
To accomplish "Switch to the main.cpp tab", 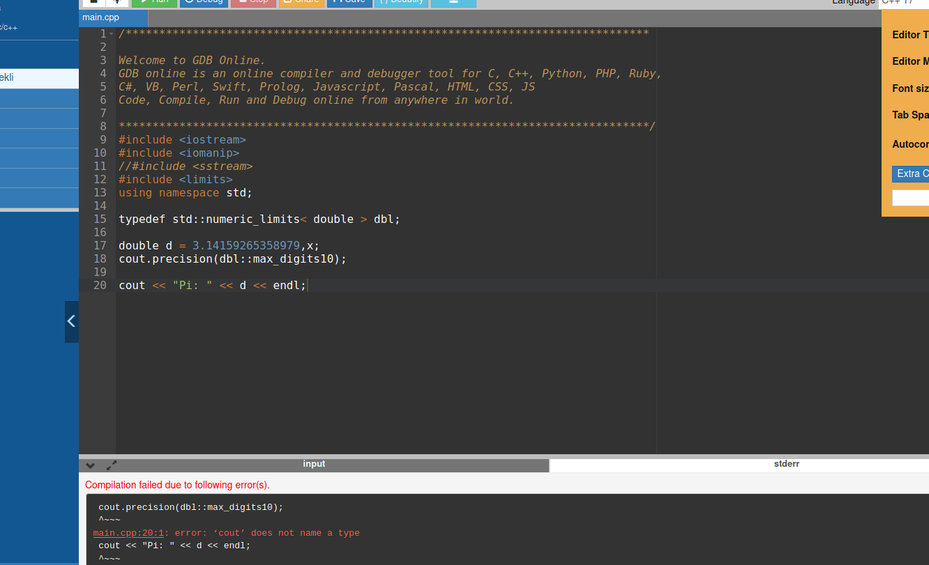I will pos(101,18).
